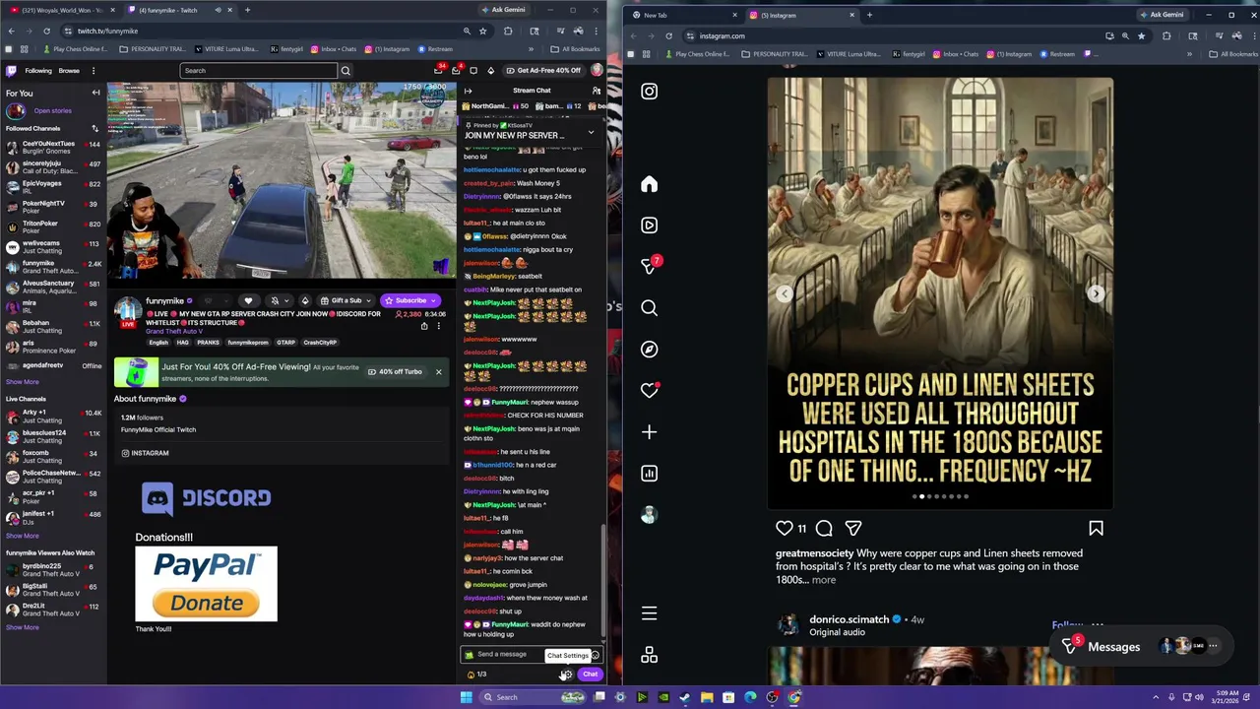
Task: Click Instagram create new post plus icon
Action: tap(649, 432)
